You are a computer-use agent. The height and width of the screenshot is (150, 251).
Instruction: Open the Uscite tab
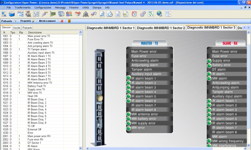(17, 28)
